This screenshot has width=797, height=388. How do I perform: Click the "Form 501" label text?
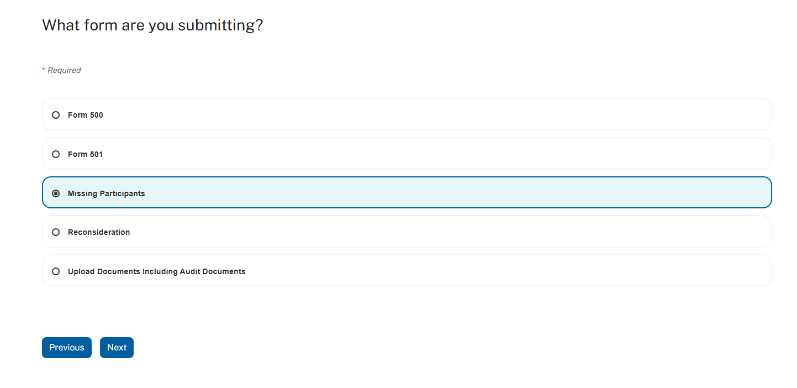point(86,154)
